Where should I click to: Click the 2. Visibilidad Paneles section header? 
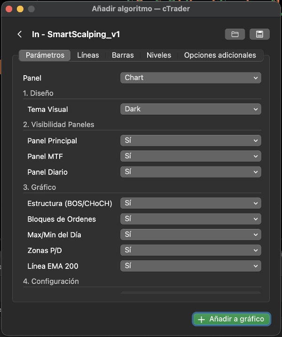58,125
